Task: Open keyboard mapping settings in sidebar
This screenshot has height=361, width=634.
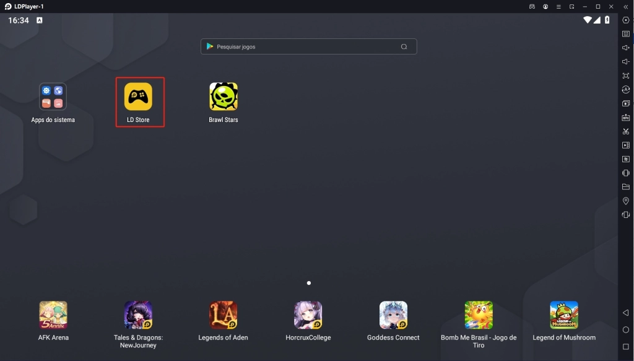Action: 626,34
